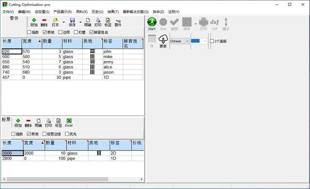Click the DXF export icon
Image resolution: width=310 pixels, height=189 pixels.
(x=214, y=22)
